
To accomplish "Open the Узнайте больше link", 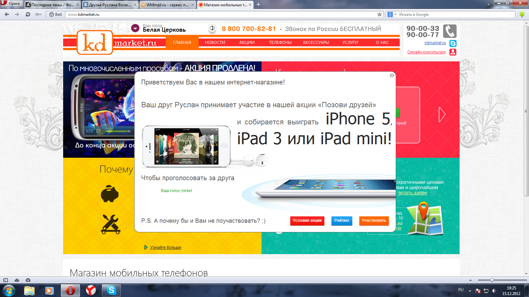I will pos(166,247).
